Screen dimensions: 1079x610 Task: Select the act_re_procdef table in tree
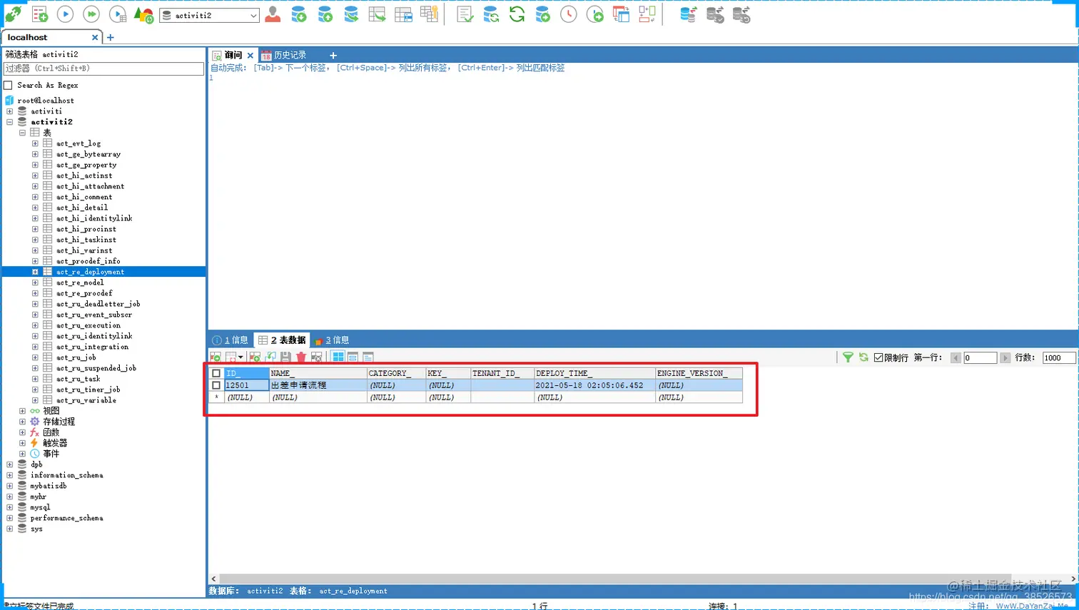click(x=84, y=293)
